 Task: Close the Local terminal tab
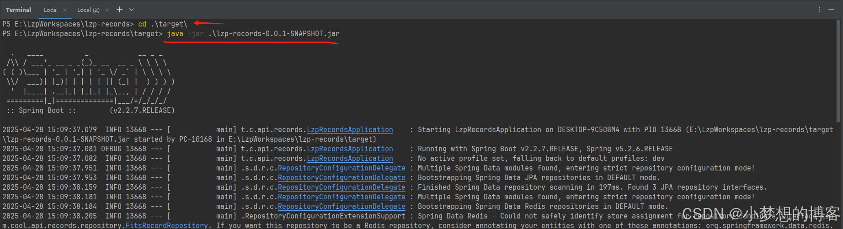click(65, 10)
